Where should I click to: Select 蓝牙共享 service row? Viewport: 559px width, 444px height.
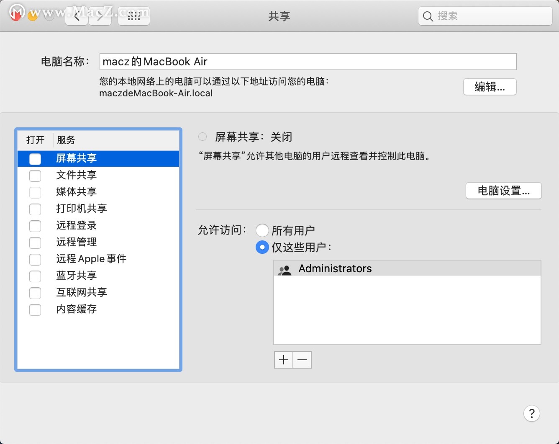pos(98,276)
